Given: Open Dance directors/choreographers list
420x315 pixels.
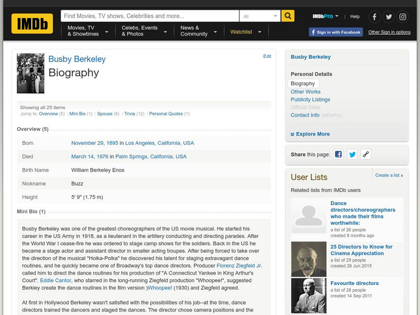Looking at the screenshot, I should point(363,213).
